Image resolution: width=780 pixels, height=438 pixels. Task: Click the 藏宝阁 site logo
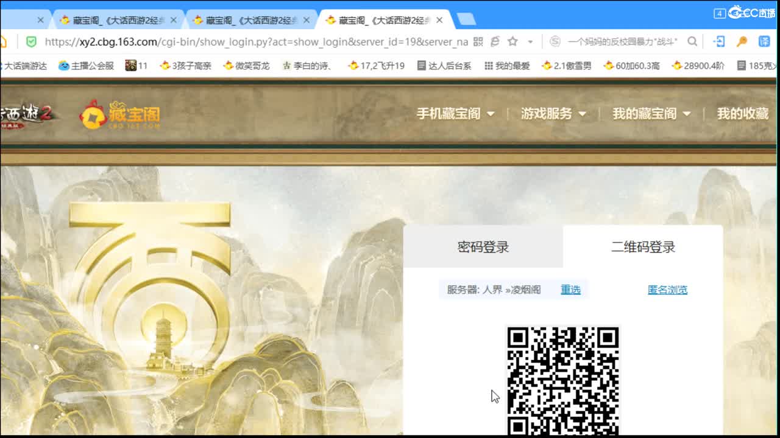(x=119, y=114)
